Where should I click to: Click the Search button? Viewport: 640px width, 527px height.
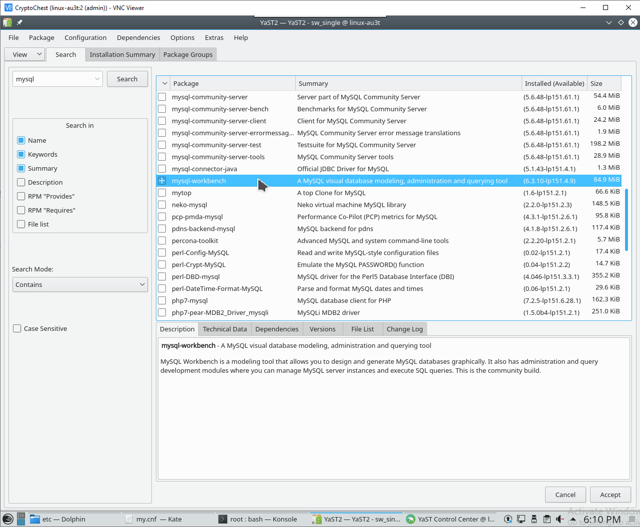[127, 79]
